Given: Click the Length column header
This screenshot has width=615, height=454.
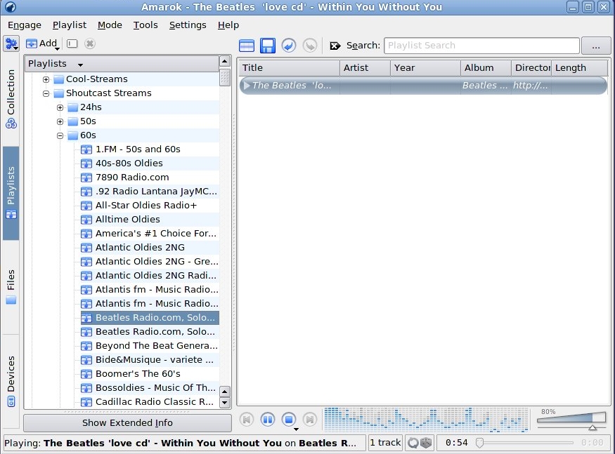Looking at the screenshot, I should pyautogui.click(x=580, y=68).
